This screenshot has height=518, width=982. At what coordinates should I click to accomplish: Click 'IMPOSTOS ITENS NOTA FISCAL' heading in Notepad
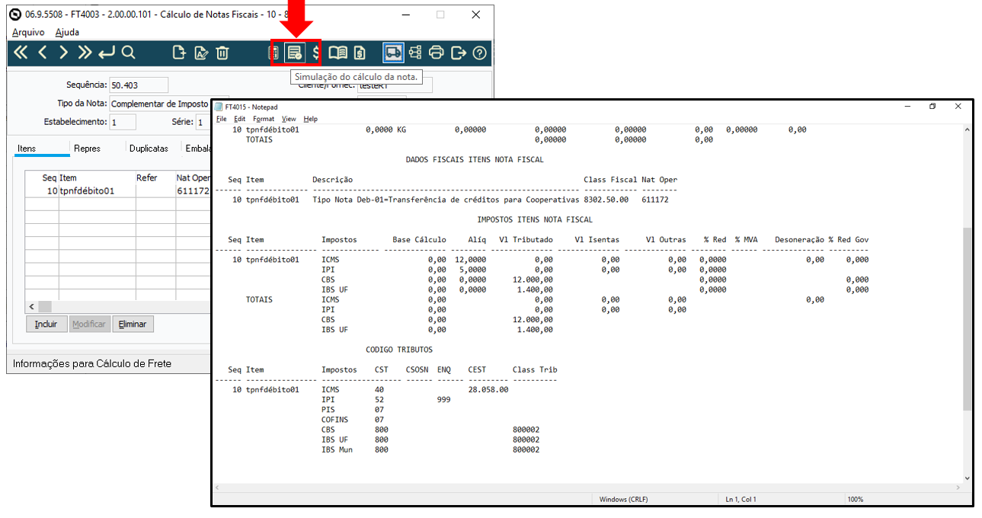tap(535, 219)
